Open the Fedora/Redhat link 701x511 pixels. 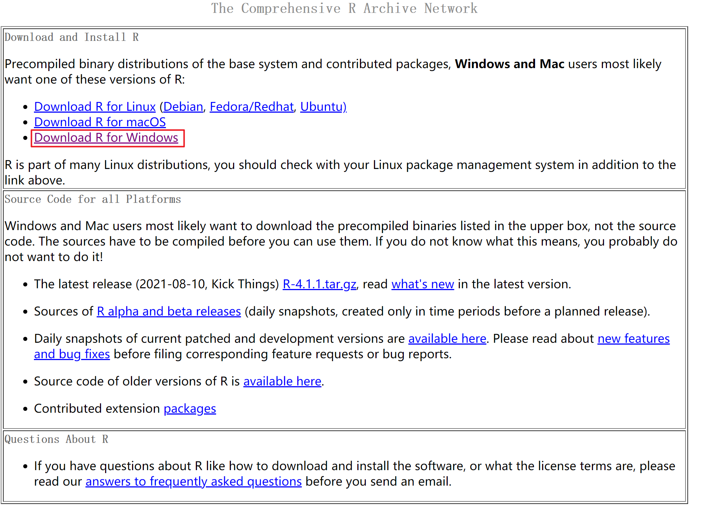251,107
